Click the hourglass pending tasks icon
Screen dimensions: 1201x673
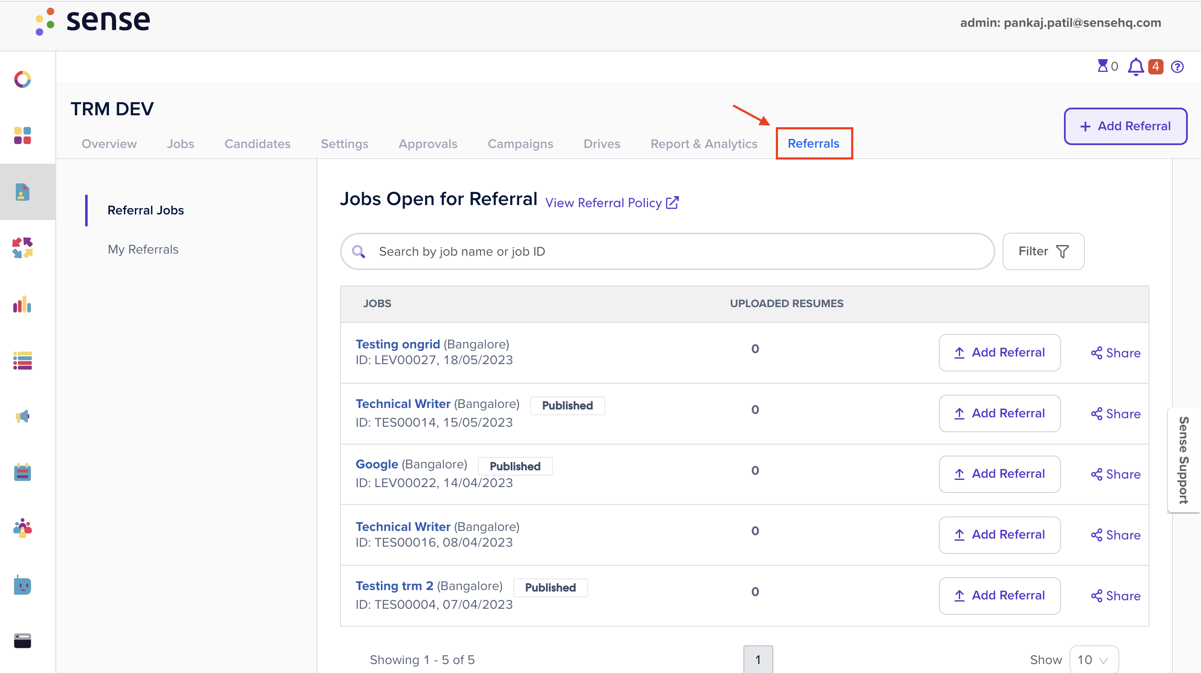[1103, 66]
